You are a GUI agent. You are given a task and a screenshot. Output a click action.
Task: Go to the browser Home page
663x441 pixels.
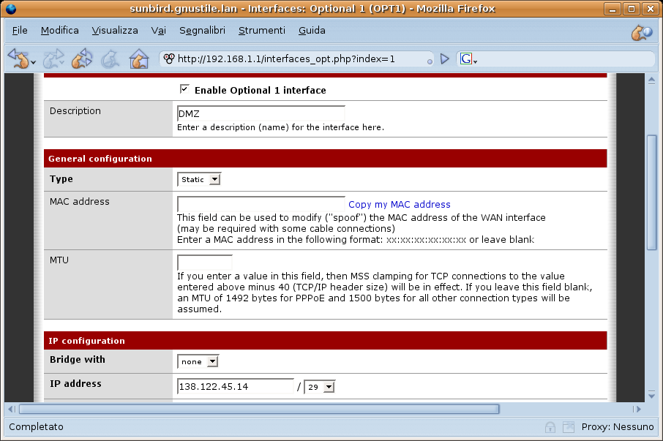[x=138, y=59]
